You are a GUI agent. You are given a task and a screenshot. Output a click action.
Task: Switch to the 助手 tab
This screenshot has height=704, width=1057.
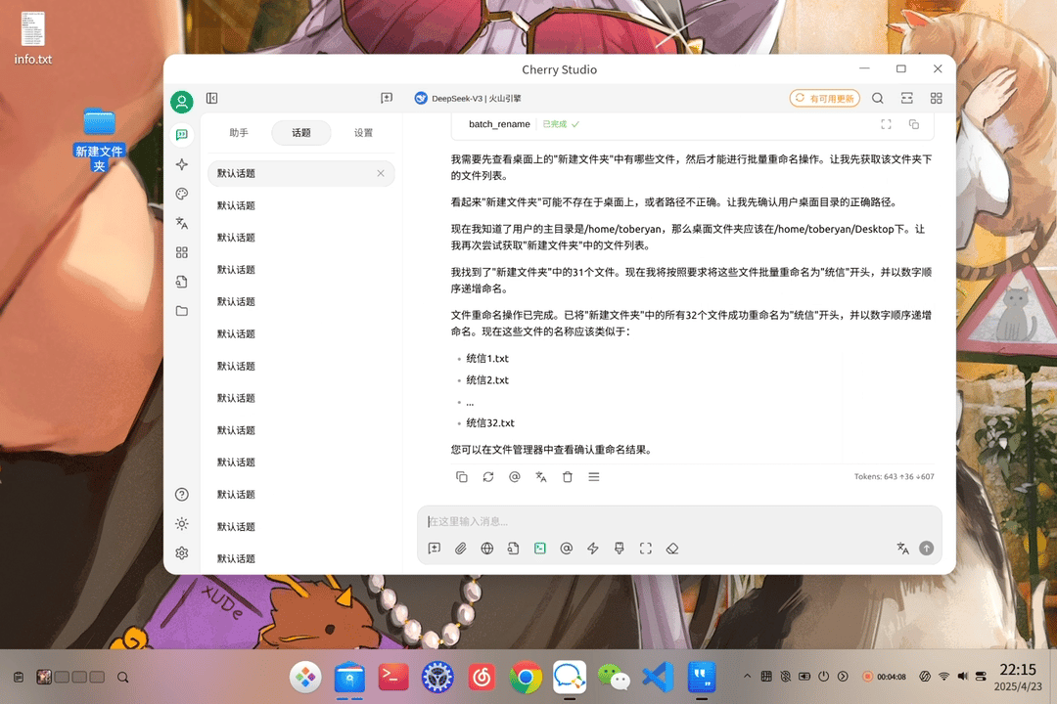239,133
